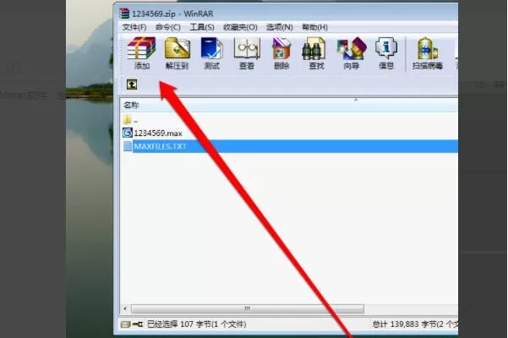508x338 pixels.
Task: Open the 命令(C) menu
Action: 168,27
